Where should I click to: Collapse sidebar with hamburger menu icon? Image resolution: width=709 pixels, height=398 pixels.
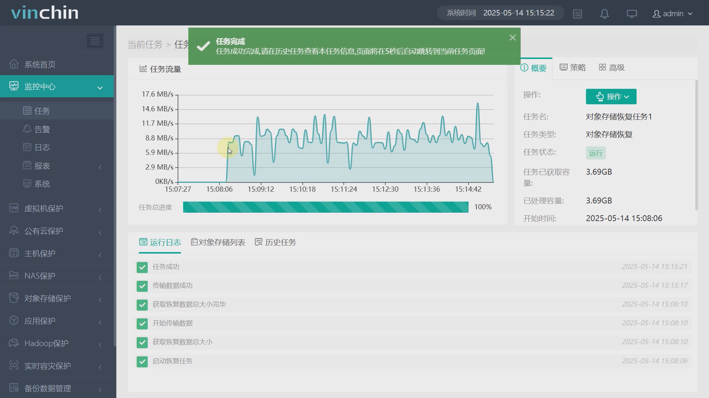click(95, 41)
